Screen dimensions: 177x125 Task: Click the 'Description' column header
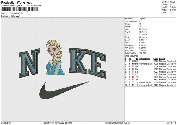[145, 59]
